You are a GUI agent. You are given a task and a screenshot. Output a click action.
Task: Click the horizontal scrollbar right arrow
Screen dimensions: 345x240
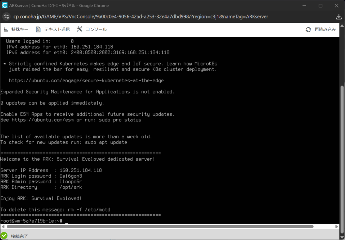(337, 227)
